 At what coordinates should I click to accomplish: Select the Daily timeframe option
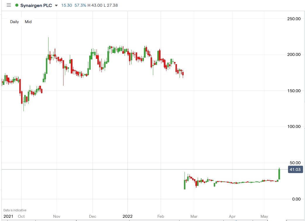tap(14, 22)
